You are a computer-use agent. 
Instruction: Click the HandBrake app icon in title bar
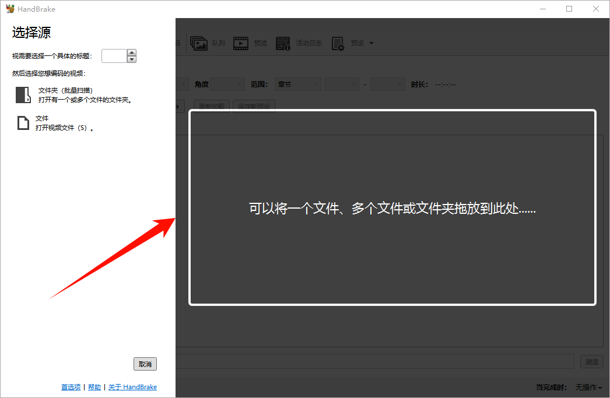click(x=10, y=9)
